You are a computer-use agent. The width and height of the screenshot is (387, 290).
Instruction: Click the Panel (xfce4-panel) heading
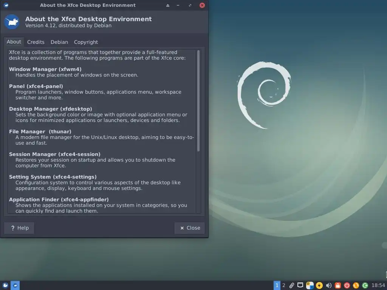(36, 86)
